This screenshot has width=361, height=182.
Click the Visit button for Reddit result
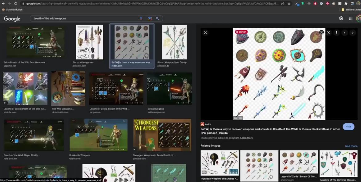coord(348,127)
